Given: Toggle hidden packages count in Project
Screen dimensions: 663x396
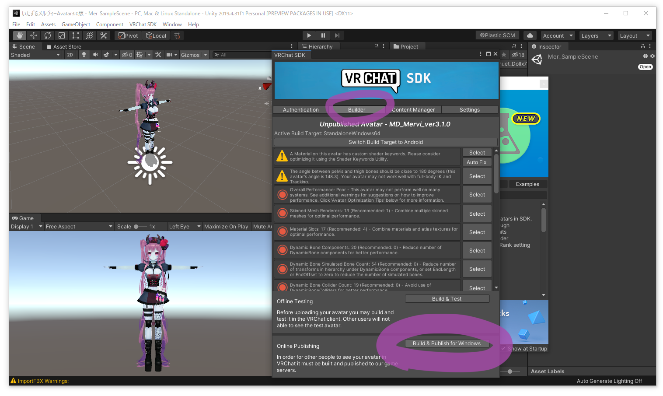Looking at the screenshot, I should click(518, 55).
